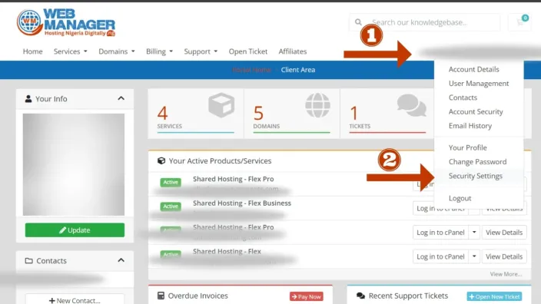Screen dimensions: 541x304
Task: Click the knowledgebase search magnifier icon
Action: (x=358, y=22)
